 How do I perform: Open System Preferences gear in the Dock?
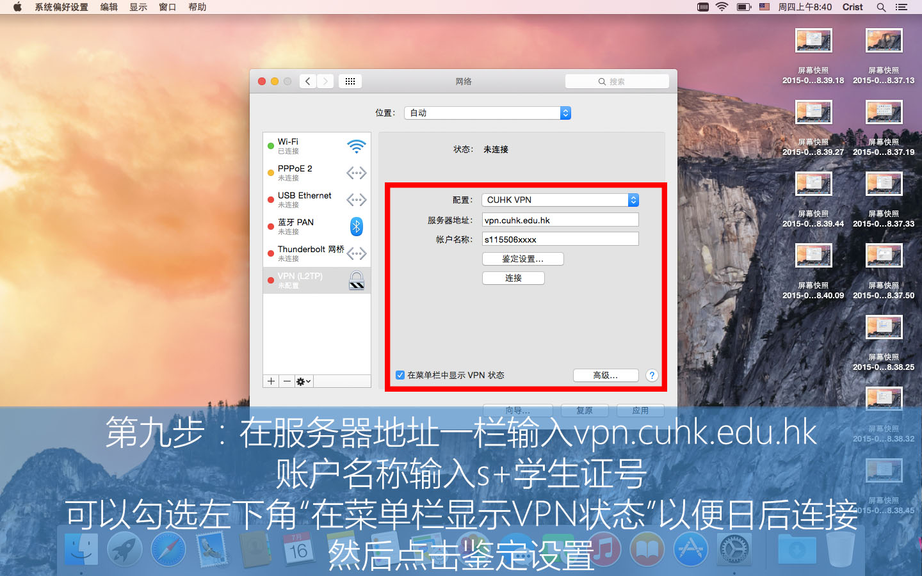(734, 549)
